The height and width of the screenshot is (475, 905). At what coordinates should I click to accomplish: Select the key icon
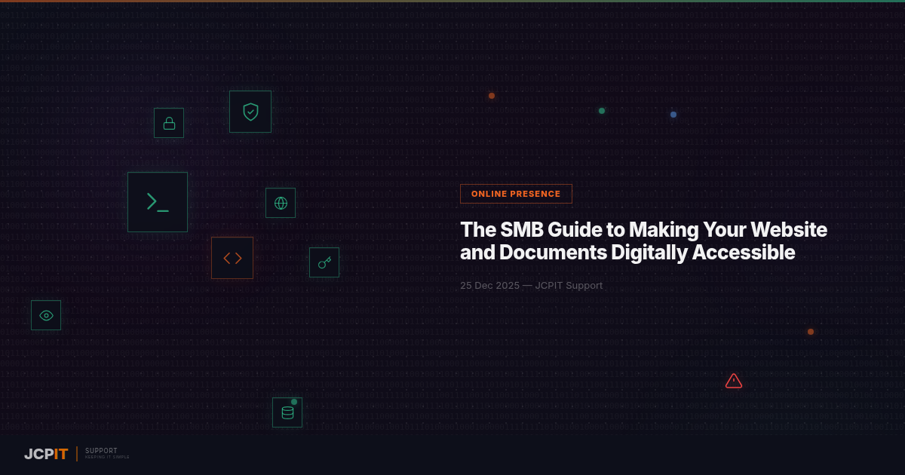click(324, 262)
